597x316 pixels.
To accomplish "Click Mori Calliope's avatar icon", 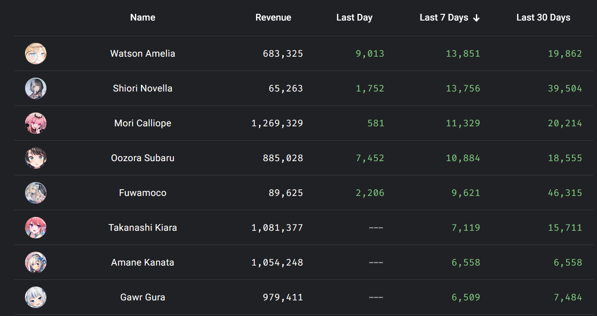I will 36,123.
